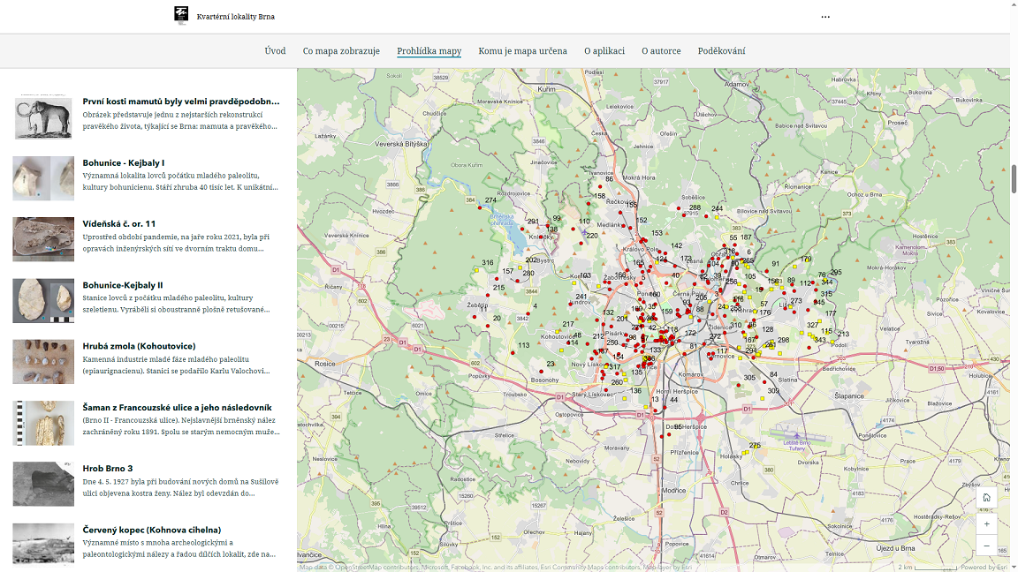Viewport: 1018px width, 572px height.
Task: Click the page vertical scrollbar thumb
Action: click(1014, 179)
